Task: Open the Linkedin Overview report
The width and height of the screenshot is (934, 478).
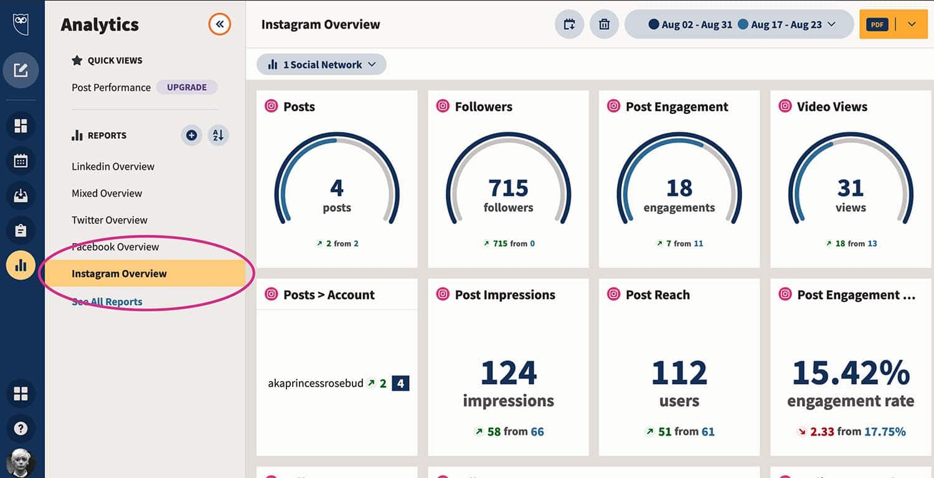Action: (113, 166)
